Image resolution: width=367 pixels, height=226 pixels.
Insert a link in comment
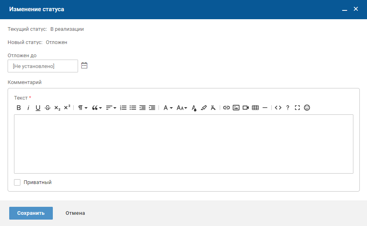tap(227, 108)
